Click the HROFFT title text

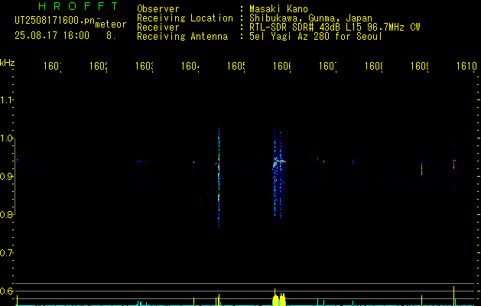click(x=79, y=6)
